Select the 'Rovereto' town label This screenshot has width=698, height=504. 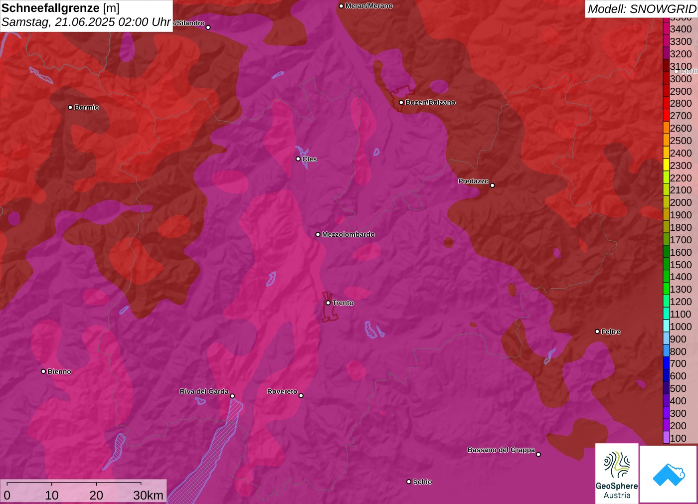282,392
